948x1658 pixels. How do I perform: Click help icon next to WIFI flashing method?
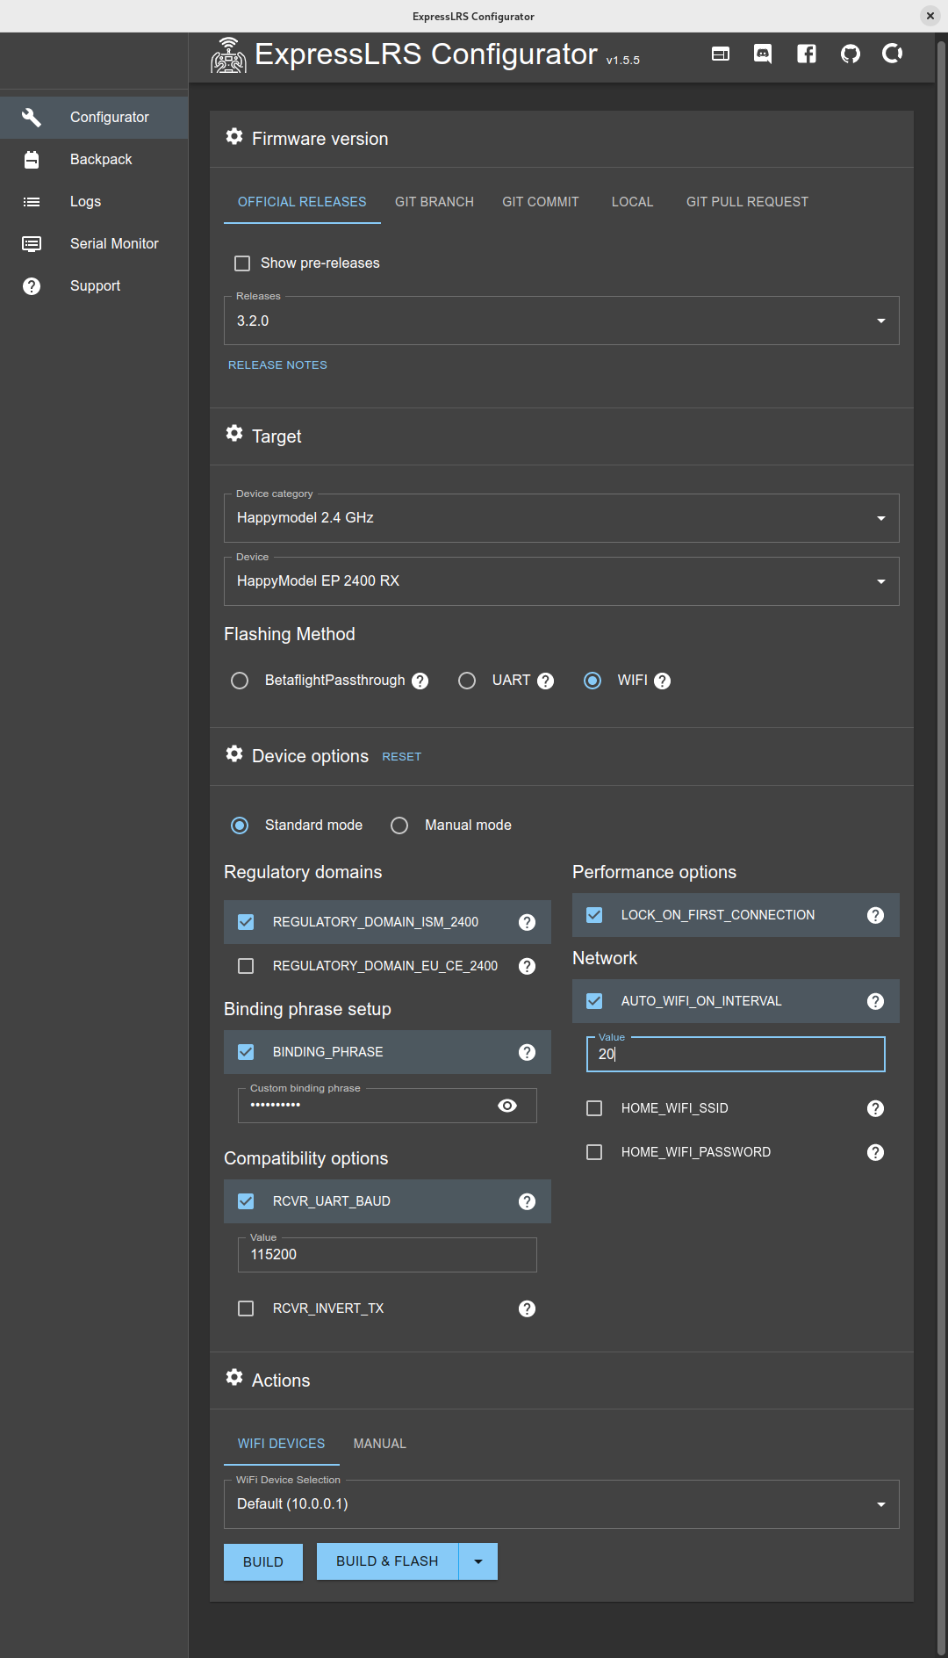pos(663,681)
